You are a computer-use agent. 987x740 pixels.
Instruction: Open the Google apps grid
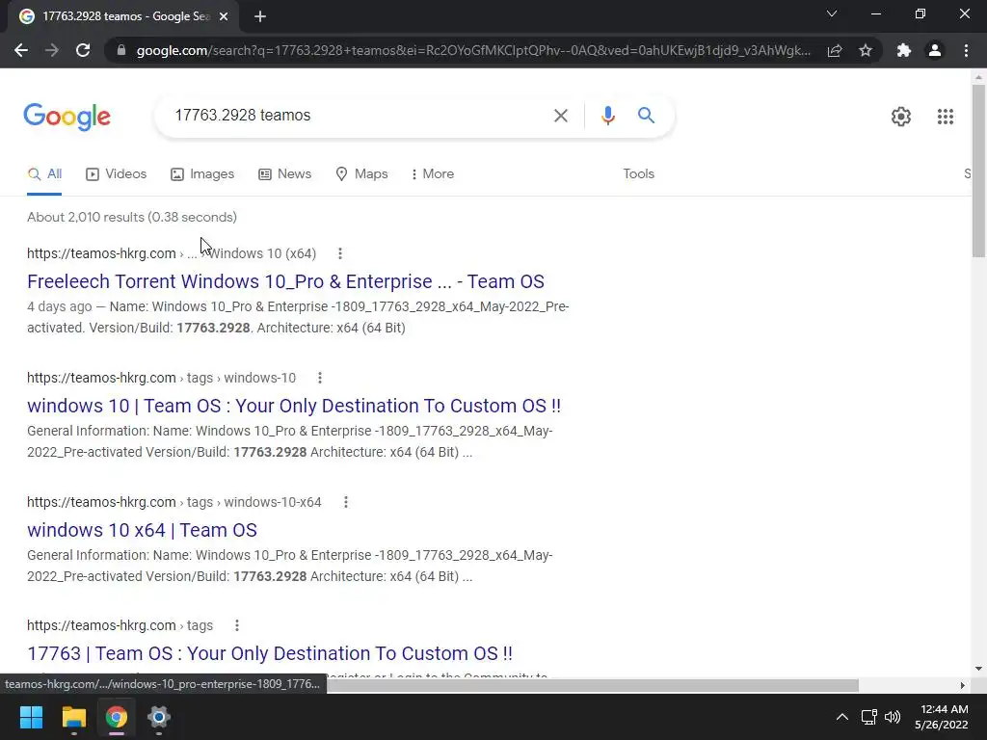pos(945,117)
